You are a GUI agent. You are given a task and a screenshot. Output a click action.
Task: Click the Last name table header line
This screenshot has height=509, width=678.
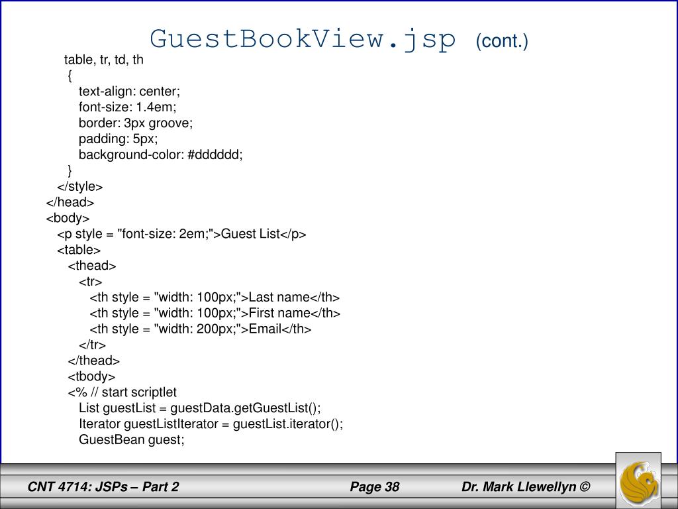(215, 298)
